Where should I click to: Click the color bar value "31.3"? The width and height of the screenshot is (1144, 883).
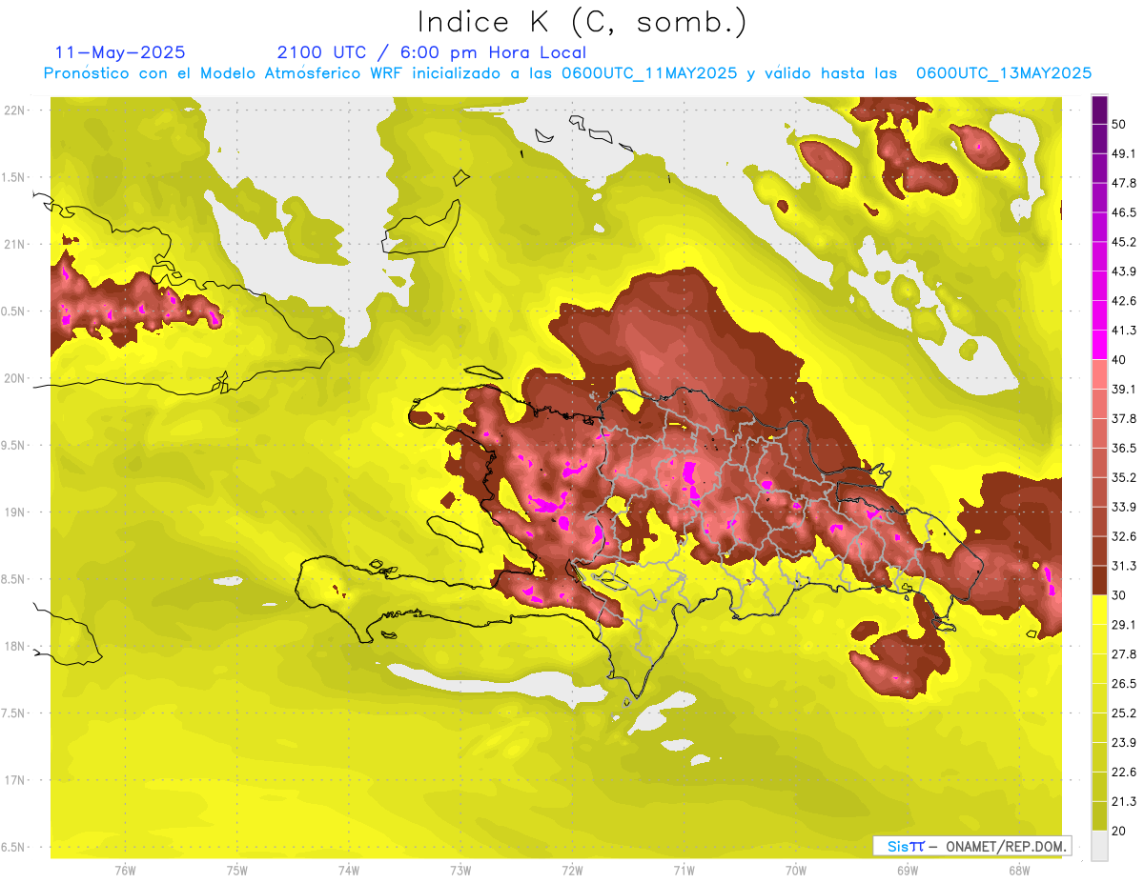pyautogui.click(x=1124, y=566)
